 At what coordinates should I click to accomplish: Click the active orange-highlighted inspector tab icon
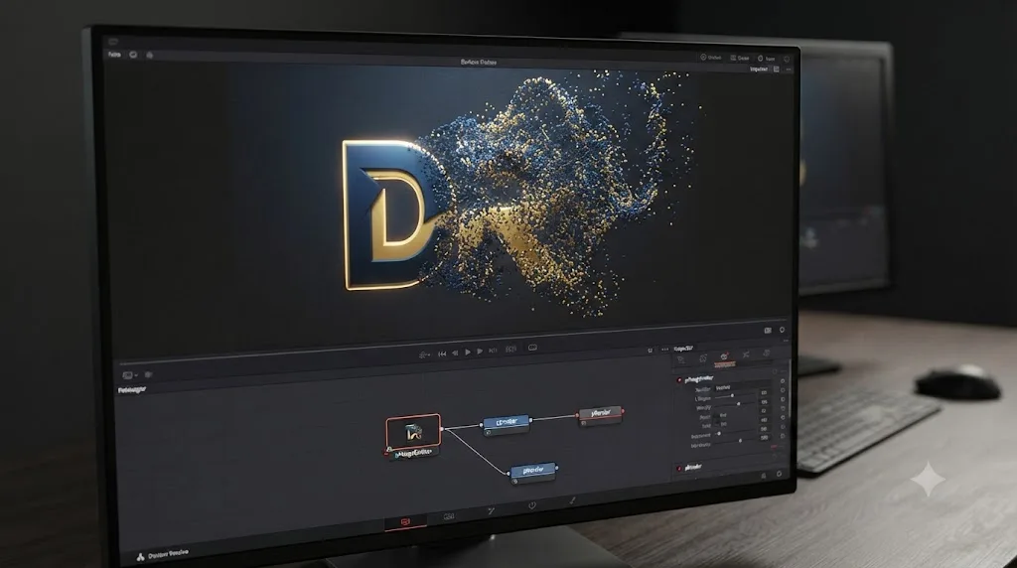[724, 356]
